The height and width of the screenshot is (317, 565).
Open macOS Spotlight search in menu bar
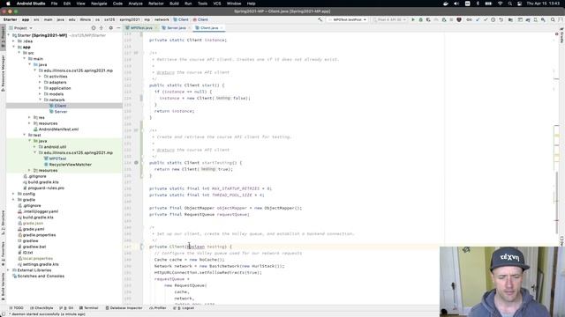point(510,4)
